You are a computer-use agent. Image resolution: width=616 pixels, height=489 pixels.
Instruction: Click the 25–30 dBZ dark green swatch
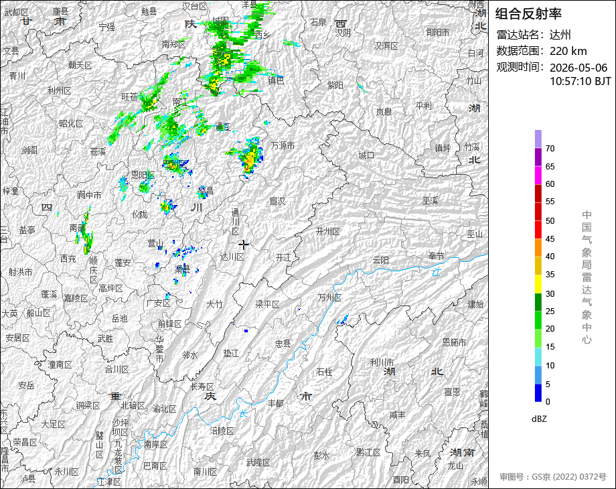538,302
